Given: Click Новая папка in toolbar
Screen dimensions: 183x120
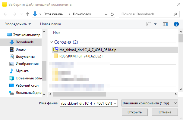Looking at the screenshot, I should click(x=50, y=24).
